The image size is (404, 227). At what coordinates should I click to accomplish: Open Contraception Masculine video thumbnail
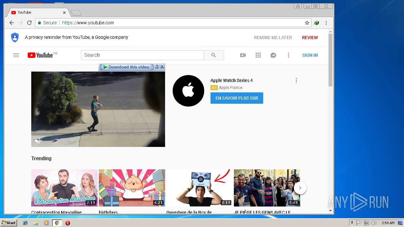click(x=64, y=188)
